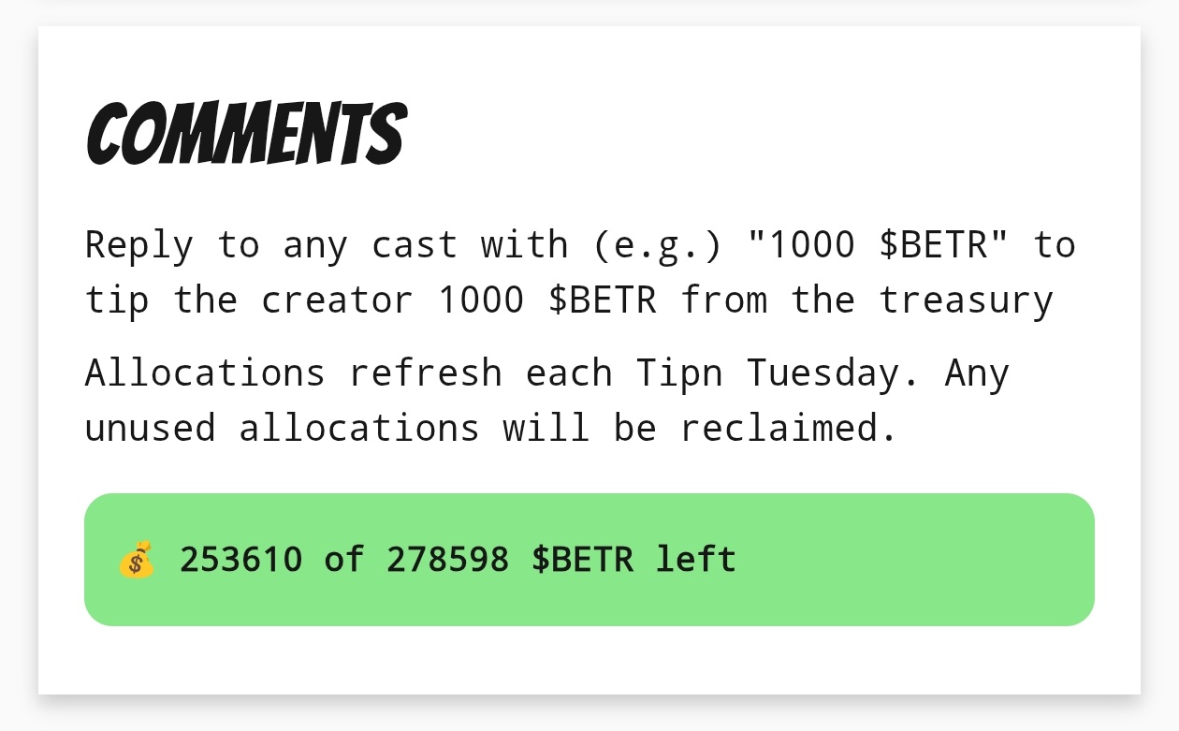Screen dimensions: 1179x731
Task: Click the word "treasury"
Action: coord(966,300)
